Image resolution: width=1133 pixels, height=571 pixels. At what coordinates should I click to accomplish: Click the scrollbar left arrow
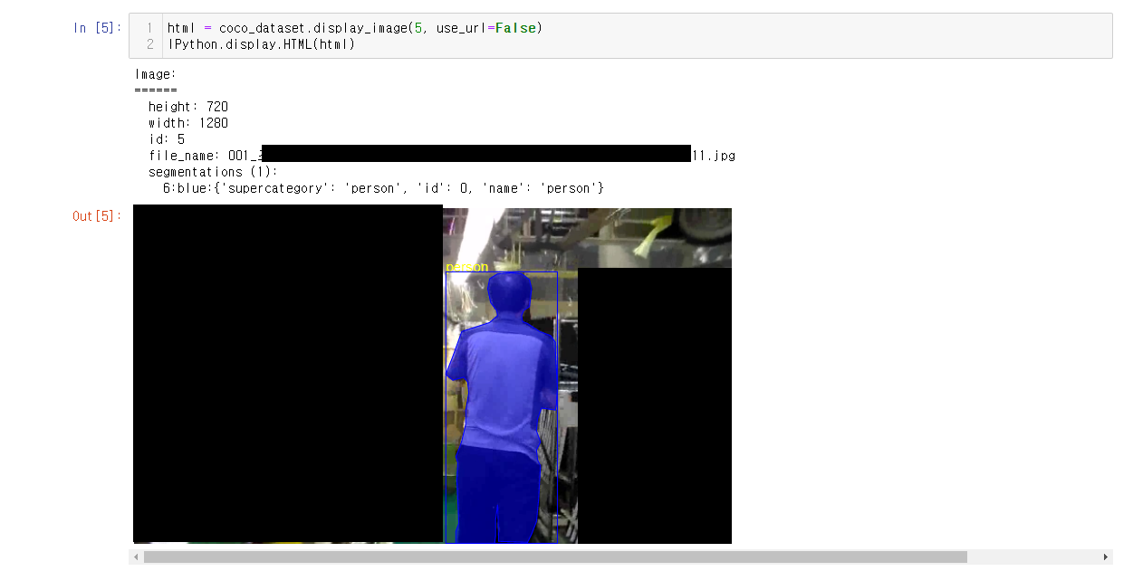(136, 557)
